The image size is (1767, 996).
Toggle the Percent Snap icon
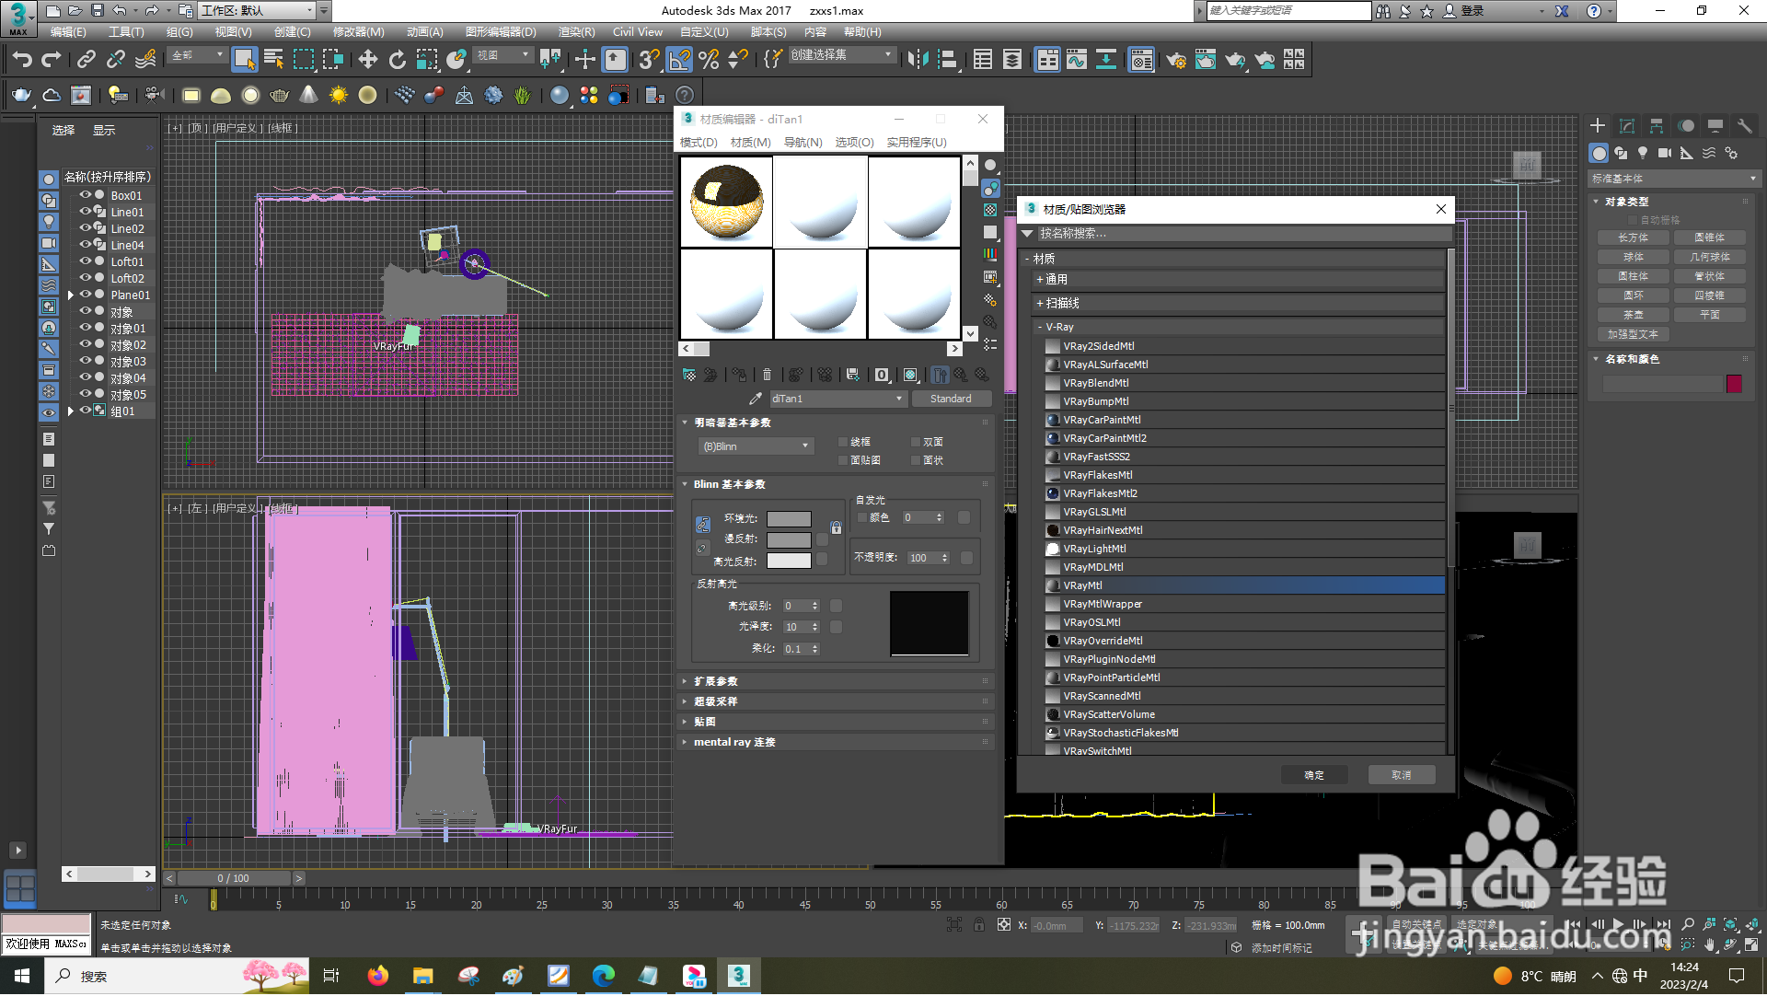point(709,60)
